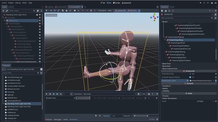
Task: Collapse the Bones section
Action: coord(165,22)
